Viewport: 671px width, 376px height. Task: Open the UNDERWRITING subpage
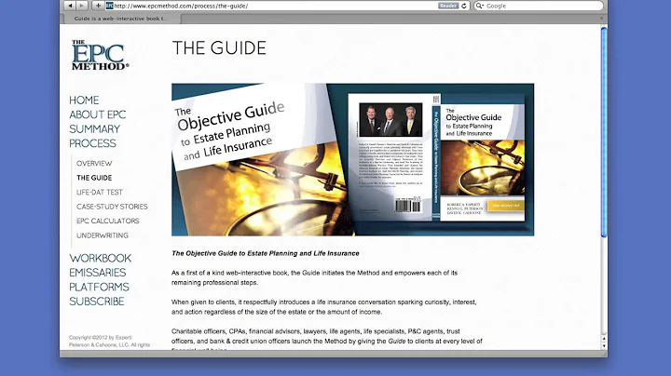click(103, 235)
